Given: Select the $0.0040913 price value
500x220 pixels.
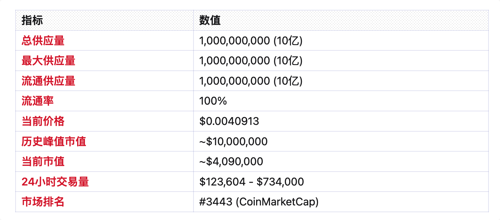Looking at the screenshot, I should (229, 121).
